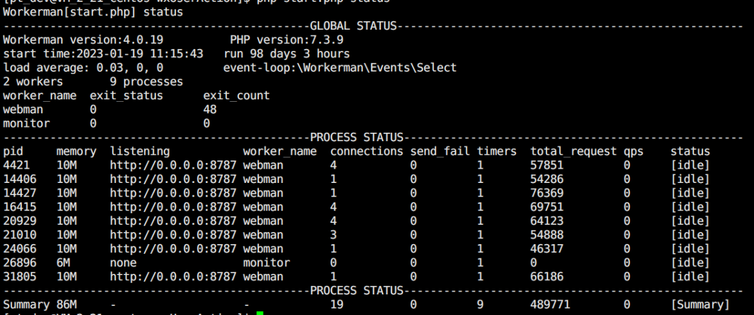
Task: Click the total_request column header
Action: pos(573,151)
